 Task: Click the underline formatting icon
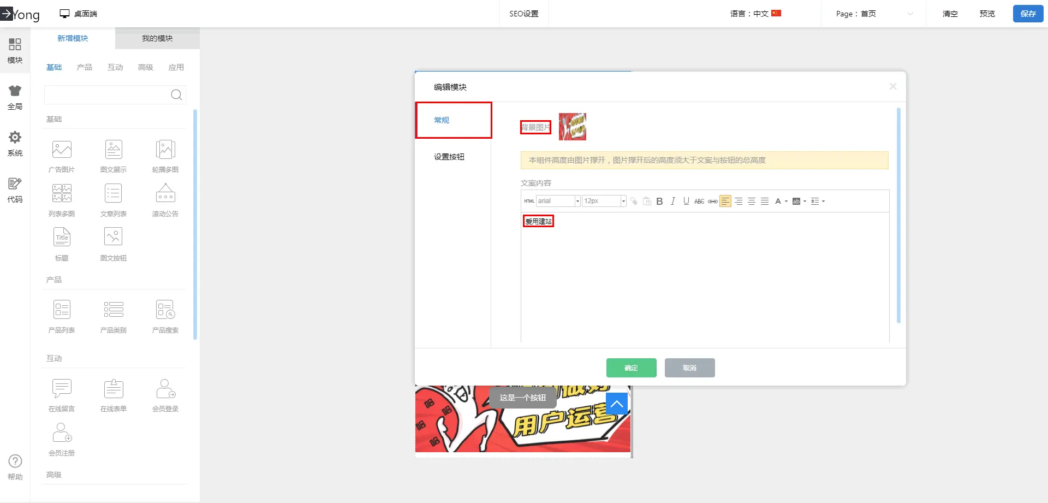(686, 202)
